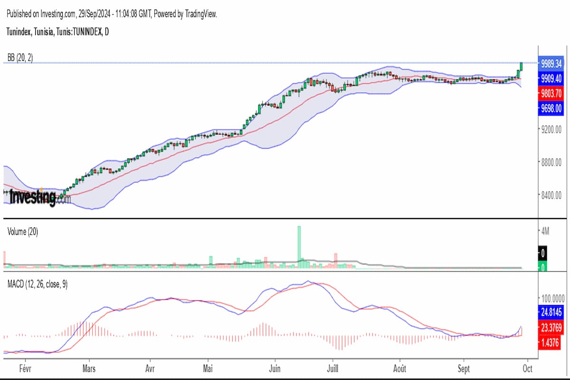Click the green volume value tag
The height and width of the screenshot is (380, 570).
pyautogui.click(x=543, y=268)
